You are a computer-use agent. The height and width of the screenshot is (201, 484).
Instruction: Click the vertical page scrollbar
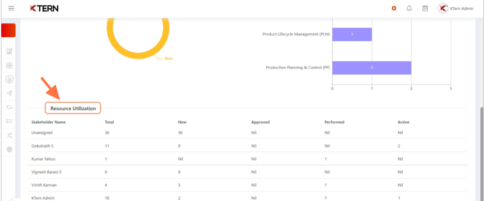(x=482, y=152)
